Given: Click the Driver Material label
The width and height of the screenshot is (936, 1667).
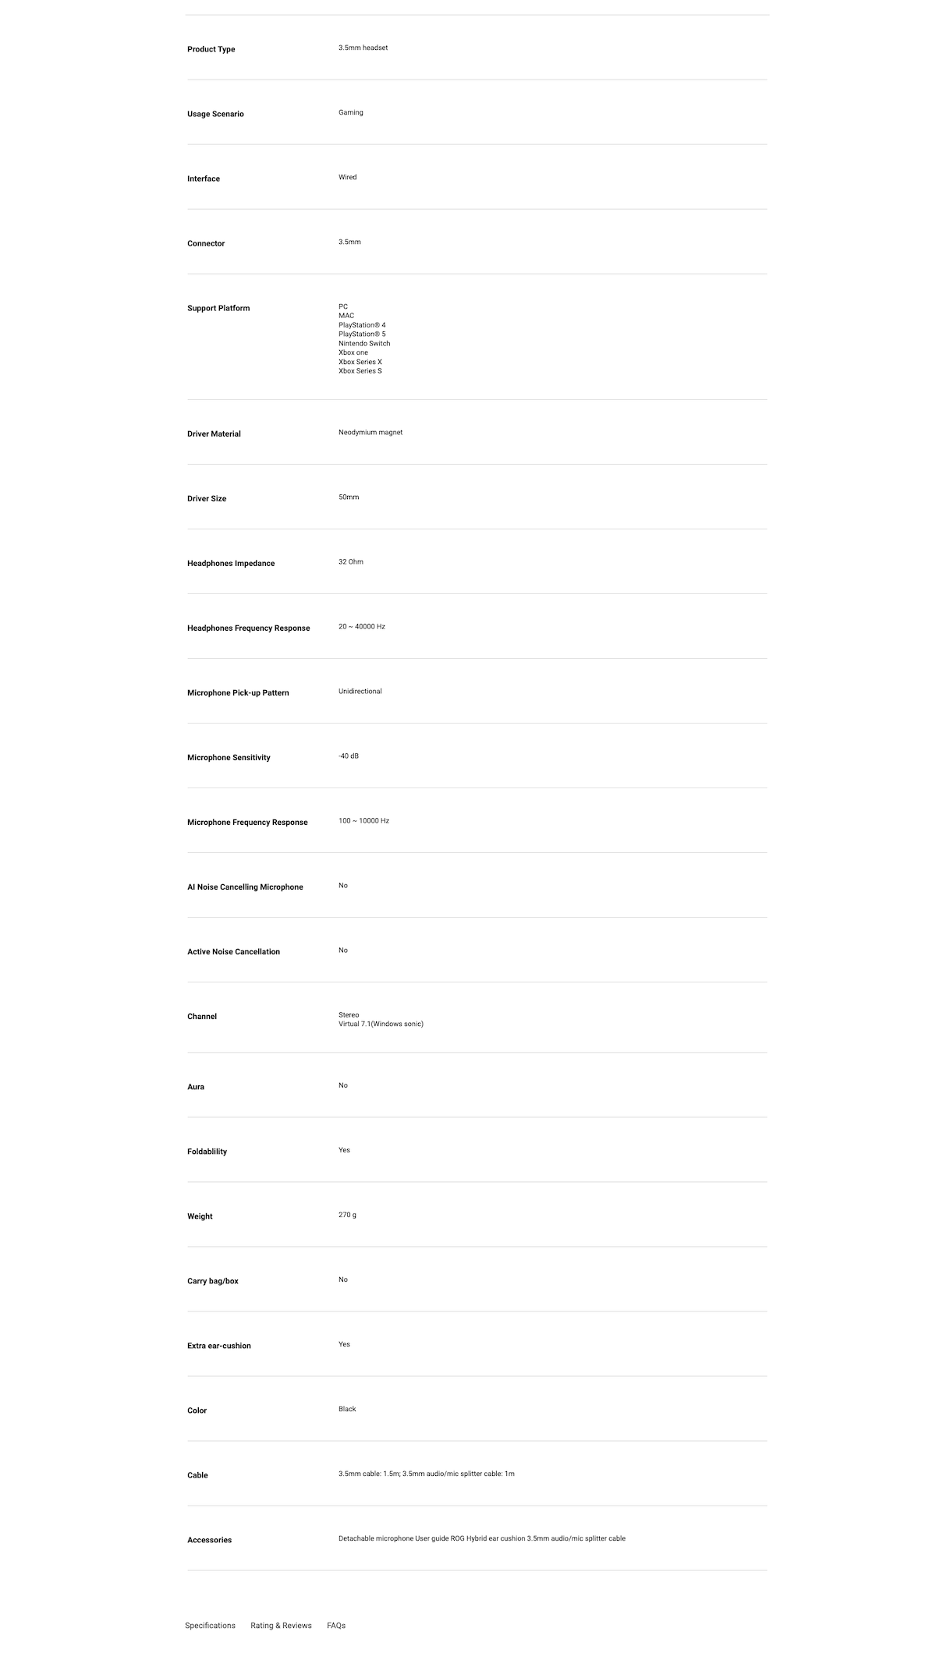Looking at the screenshot, I should click(x=214, y=434).
